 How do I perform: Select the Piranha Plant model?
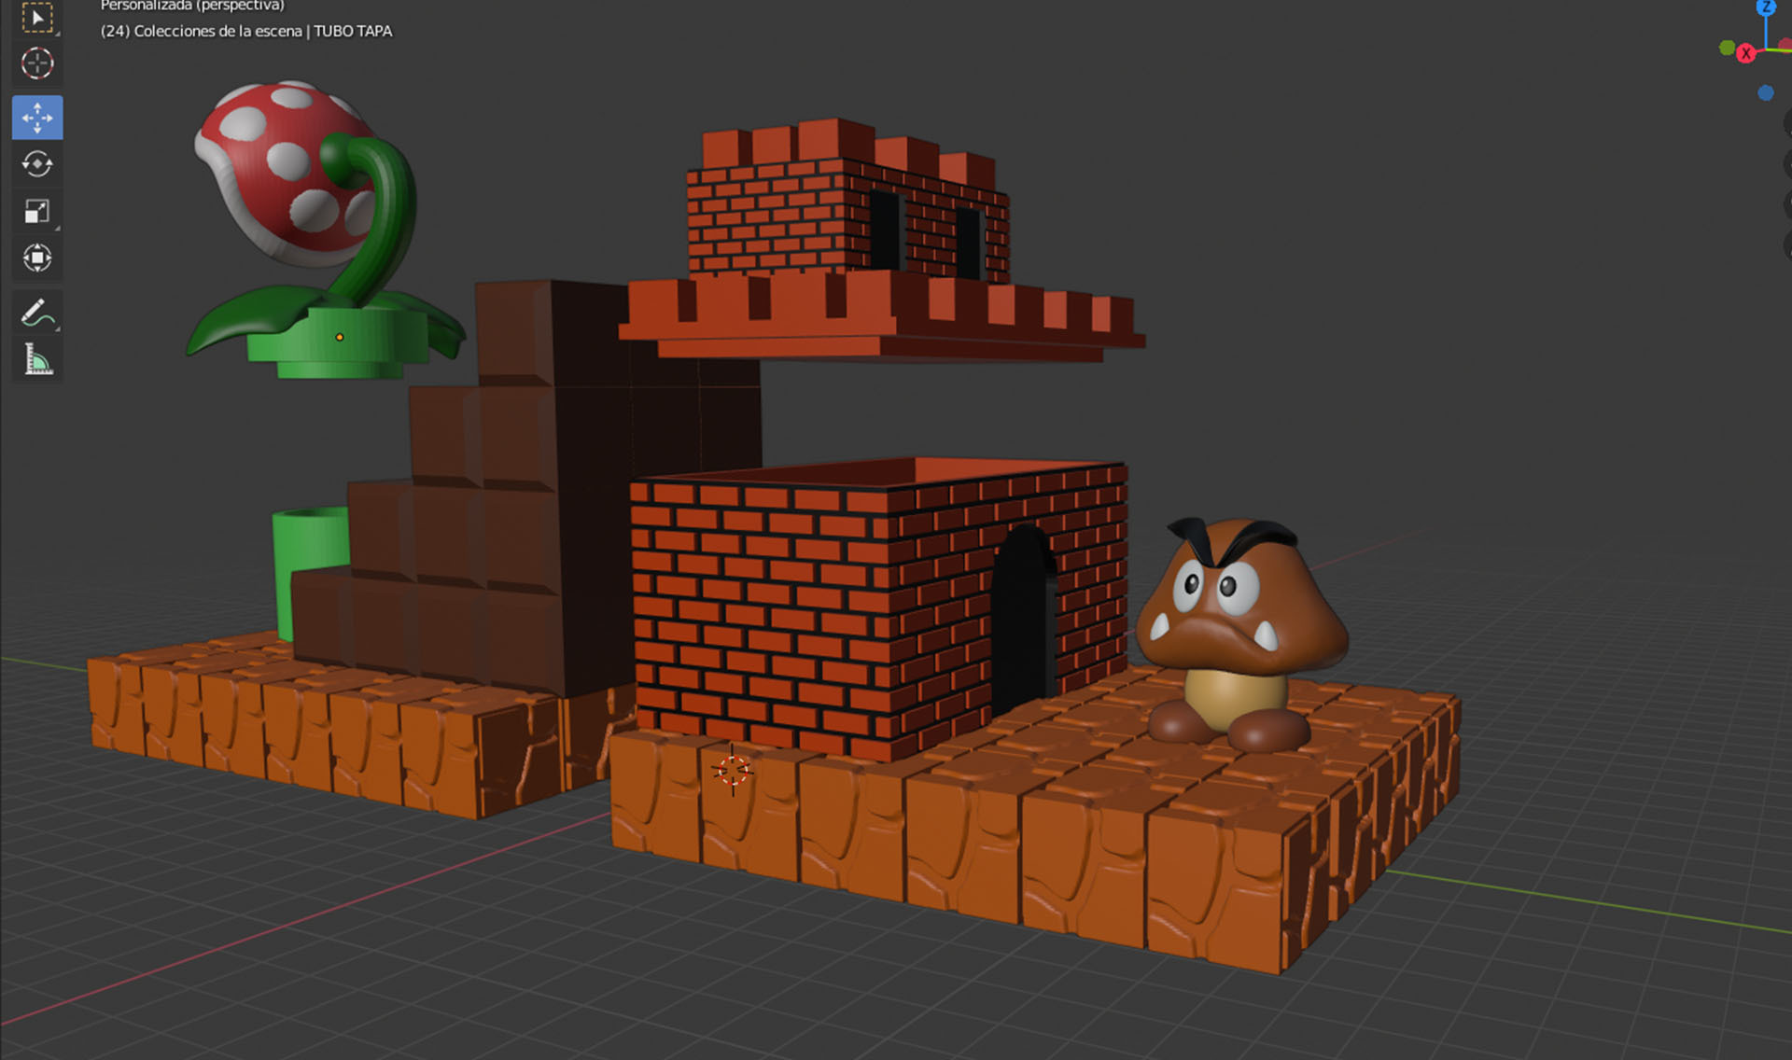pos(289,187)
